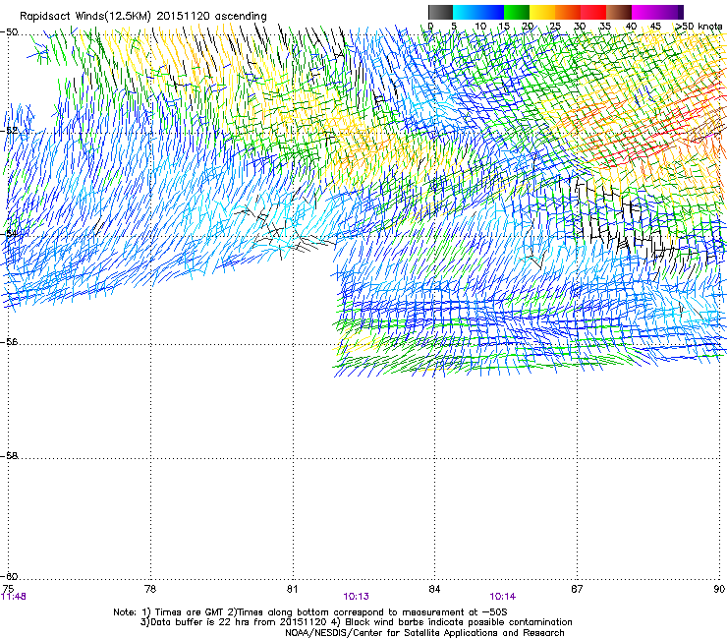
Task: Click legend tick label '40'
Action: coord(631,26)
